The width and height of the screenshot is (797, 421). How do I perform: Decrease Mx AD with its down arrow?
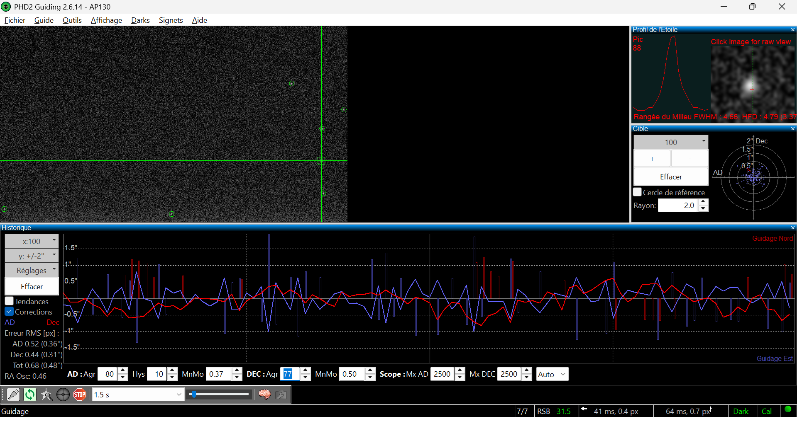(x=460, y=377)
